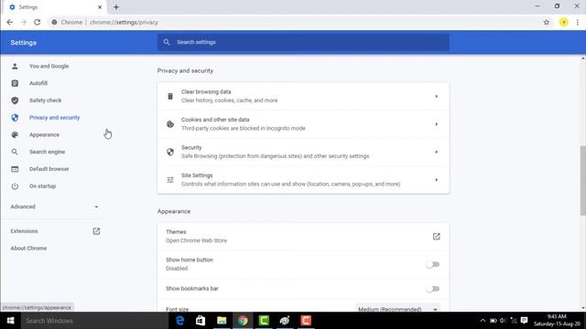586x329 pixels.
Task: Toggle Show home button switch
Action: point(433,264)
